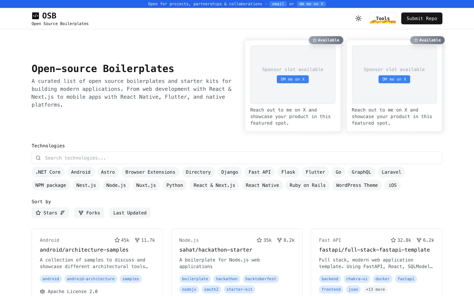Image resolution: width=474 pixels, height=296 pixels.
Task: Focus the Search technologies input field
Action: pos(237,158)
